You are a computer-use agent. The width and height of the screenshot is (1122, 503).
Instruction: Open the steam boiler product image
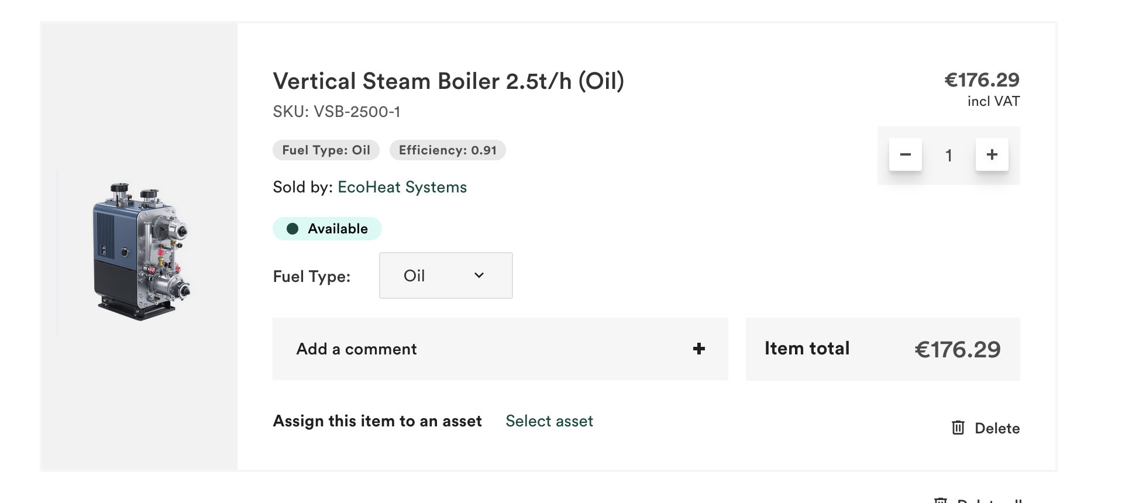tap(140, 251)
